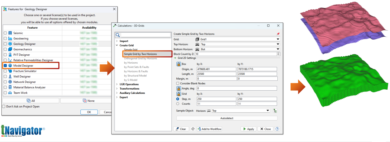Screen dimensions: 390x142
Task: Click the PVT Designer feature icon
Action: click(x=10, y=55)
